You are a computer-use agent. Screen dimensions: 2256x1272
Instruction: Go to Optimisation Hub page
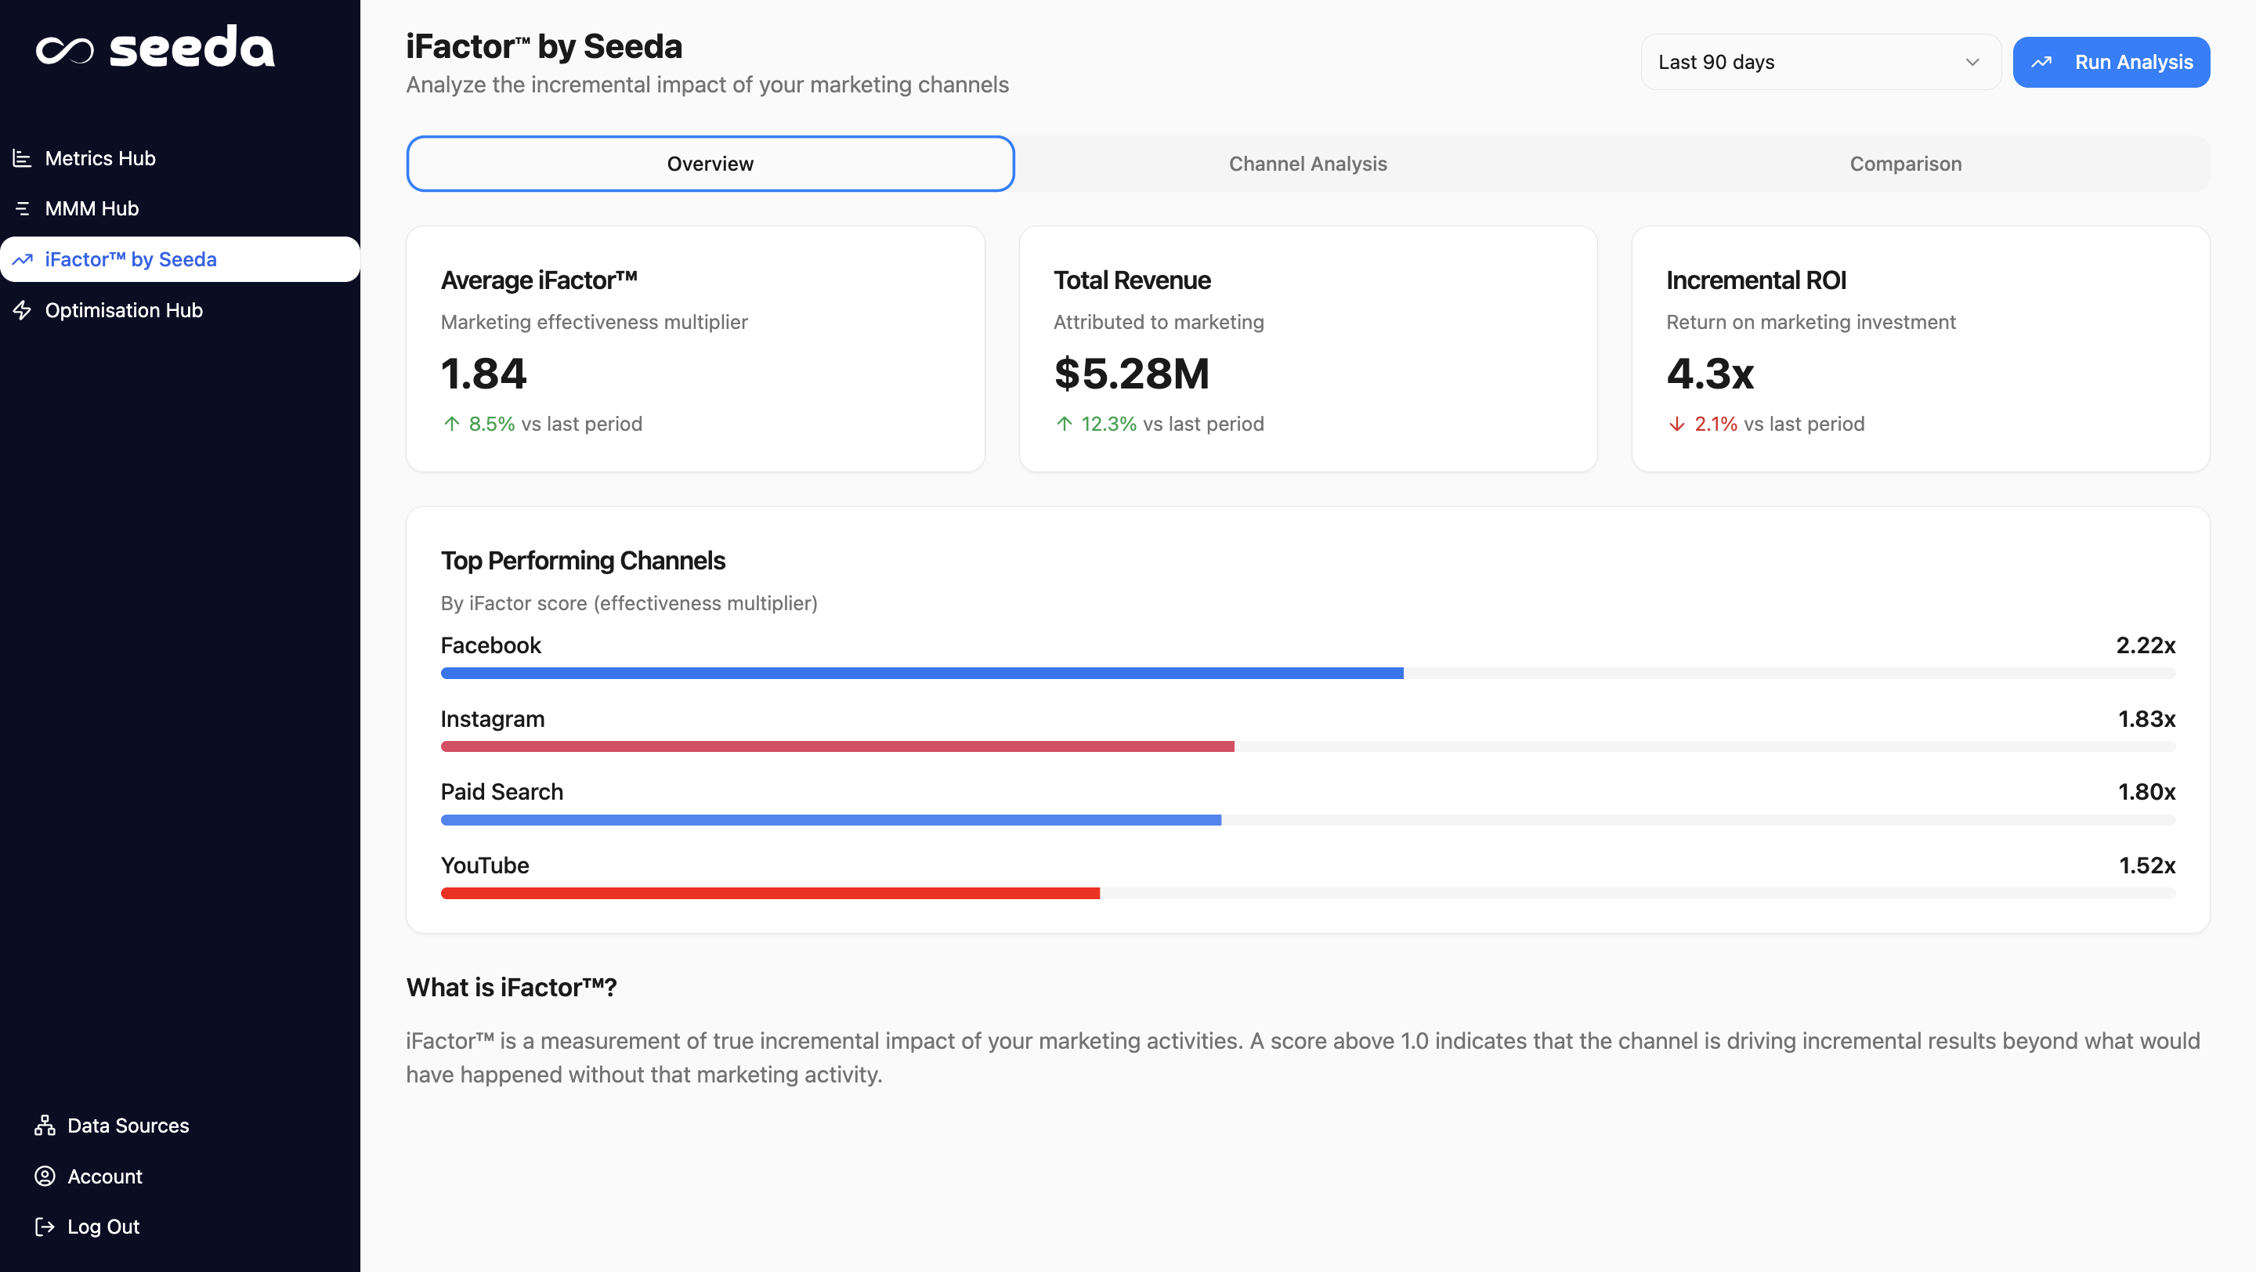click(x=124, y=310)
